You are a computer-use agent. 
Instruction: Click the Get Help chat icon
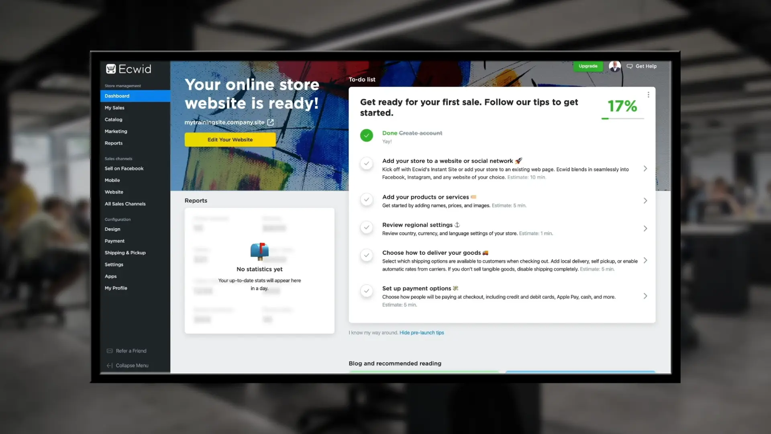tap(630, 66)
